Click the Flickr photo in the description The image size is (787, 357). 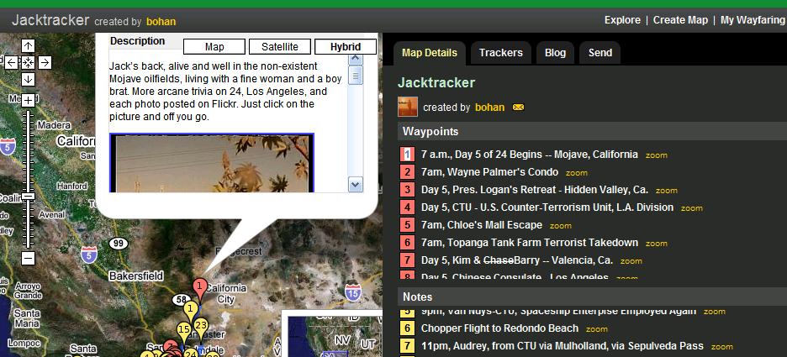point(211,162)
